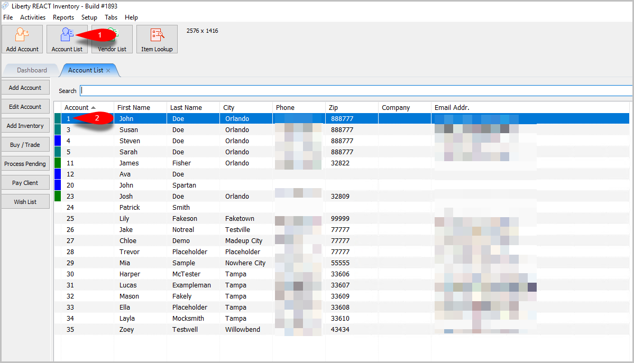The width and height of the screenshot is (634, 363).
Task: Click the Add Account toolbar icon
Action: (x=22, y=39)
